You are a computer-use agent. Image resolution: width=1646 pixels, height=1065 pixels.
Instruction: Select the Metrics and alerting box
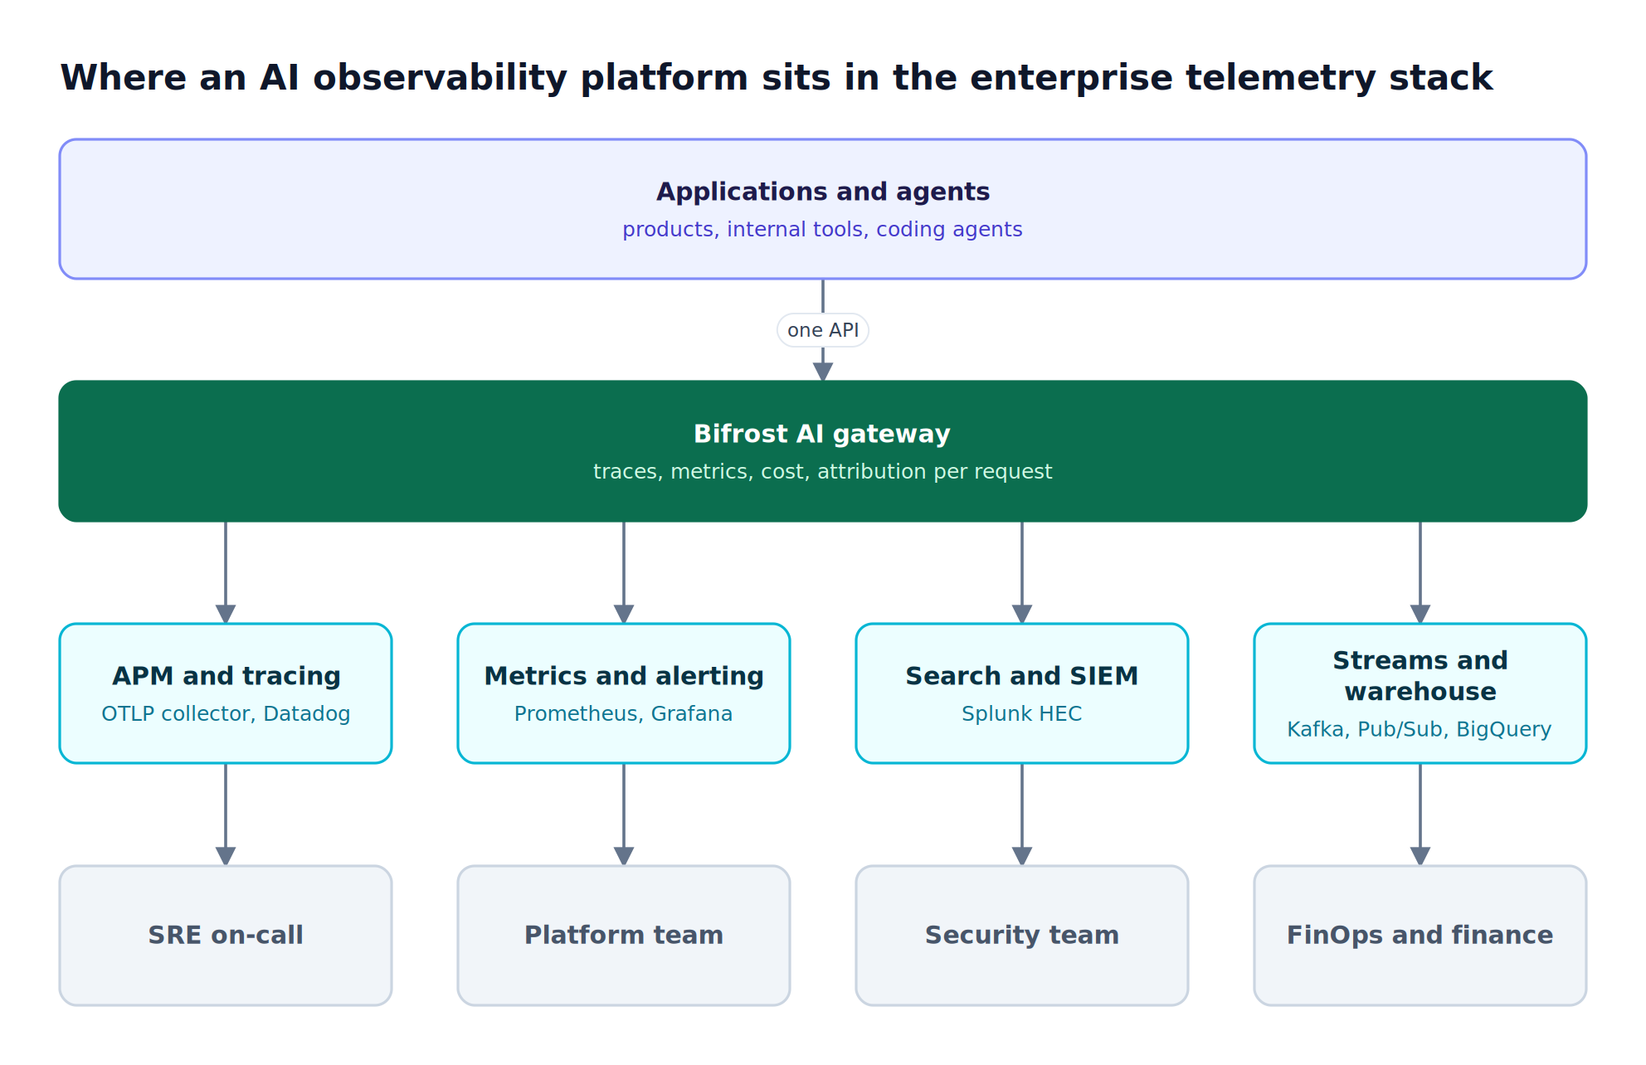pos(624,693)
